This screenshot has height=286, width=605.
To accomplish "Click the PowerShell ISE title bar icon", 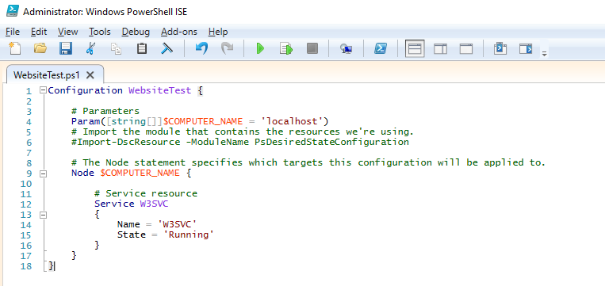I will click(x=13, y=11).
